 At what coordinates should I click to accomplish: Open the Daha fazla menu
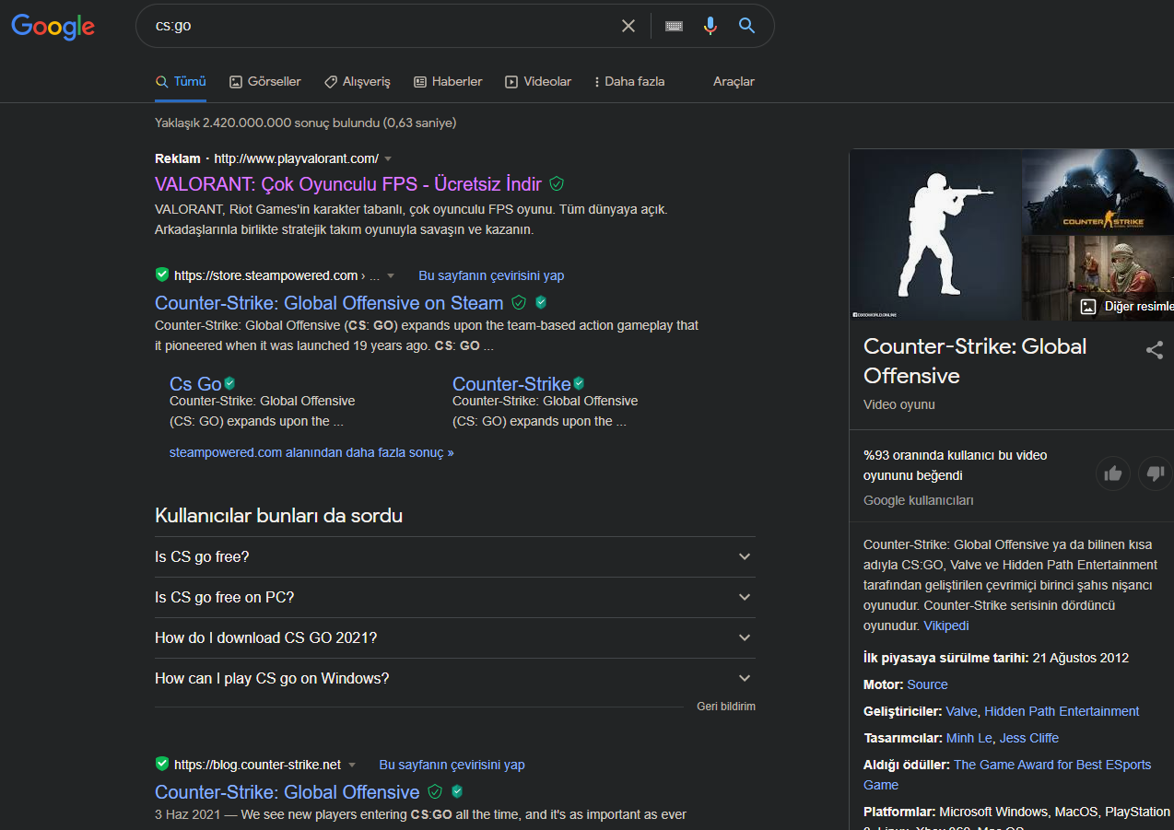pos(628,81)
